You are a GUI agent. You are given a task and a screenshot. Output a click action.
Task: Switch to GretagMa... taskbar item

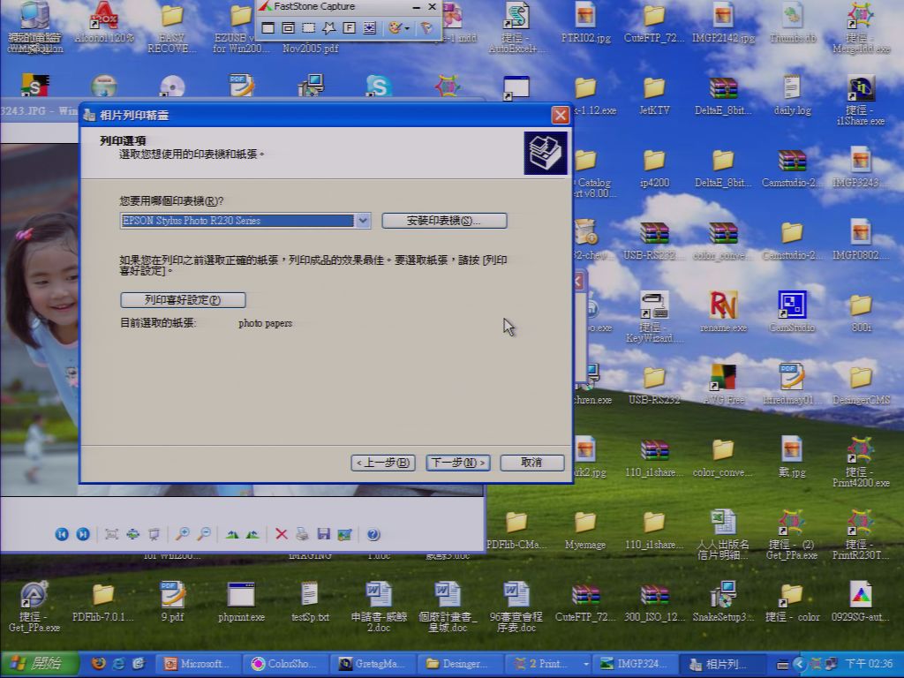point(373,664)
